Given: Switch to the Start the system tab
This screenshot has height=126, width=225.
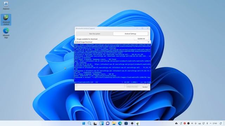Looking at the screenshot, I should [x=95, y=34].
